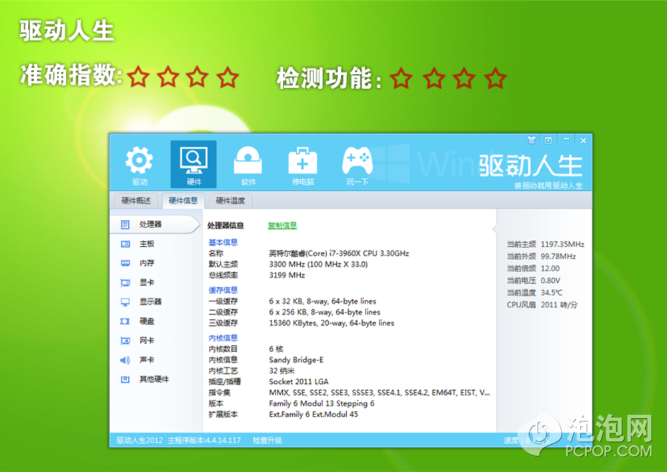Select the 网卡 network card icon
The height and width of the screenshot is (472, 667).
pos(125,341)
